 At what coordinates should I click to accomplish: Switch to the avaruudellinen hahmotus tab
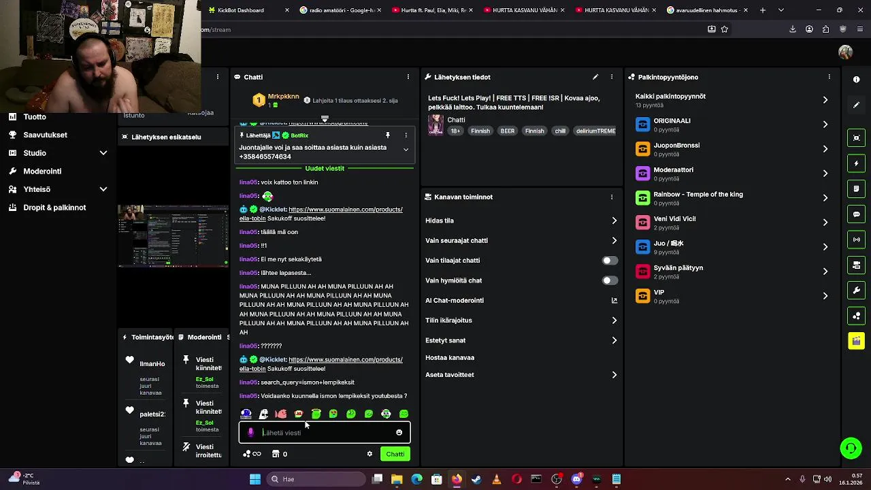tap(706, 10)
